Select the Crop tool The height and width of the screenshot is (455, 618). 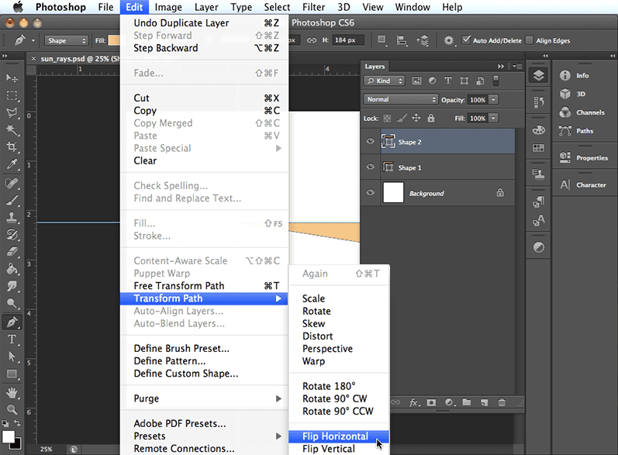(12, 147)
